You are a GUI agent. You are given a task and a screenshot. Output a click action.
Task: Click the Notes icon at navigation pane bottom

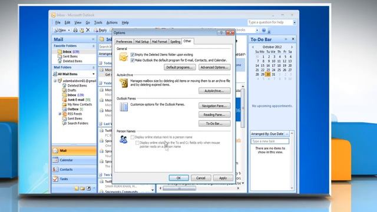click(x=77, y=188)
